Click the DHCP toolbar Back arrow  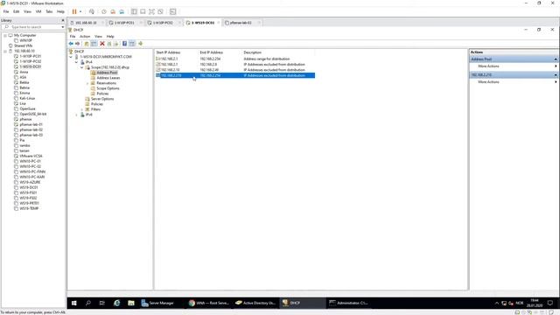click(x=71, y=44)
